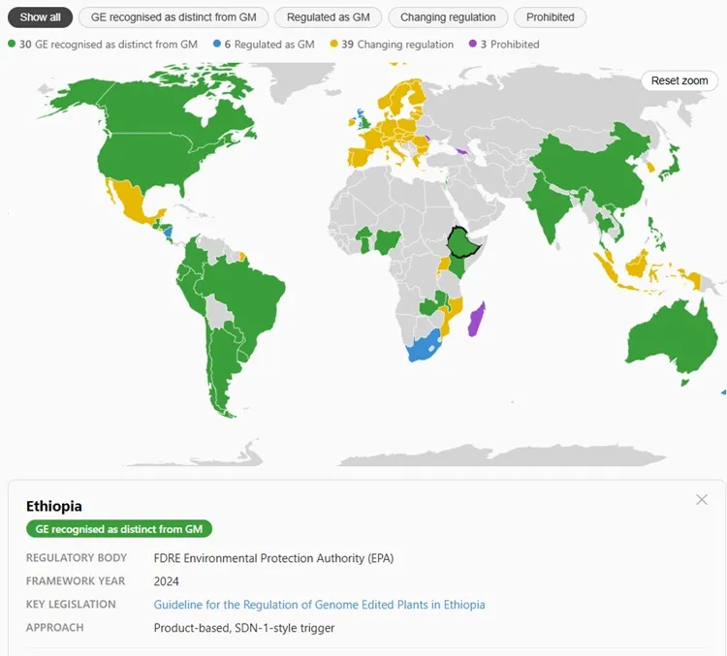Viewport: 727px width, 656px height.
Task: Click the 30 GE recognised legend label
Action: 108,44
